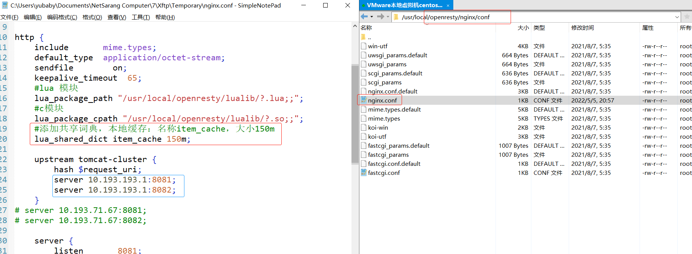Close the VMware centos session tab

448,6
